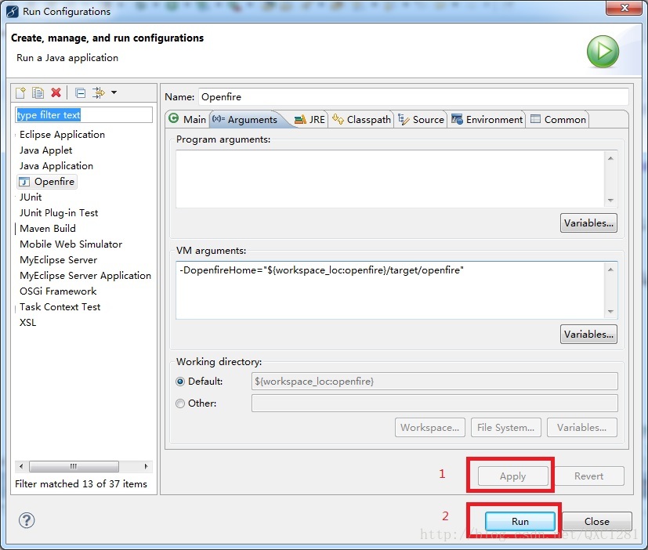648x550 pixels.
Task: Switch to the Classpath tab
Action: 361,119
